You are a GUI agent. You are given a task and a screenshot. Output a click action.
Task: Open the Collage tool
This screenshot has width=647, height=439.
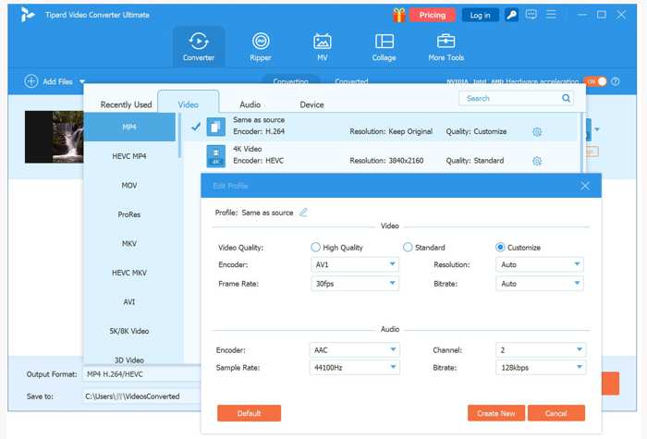[x=384, y=46]
